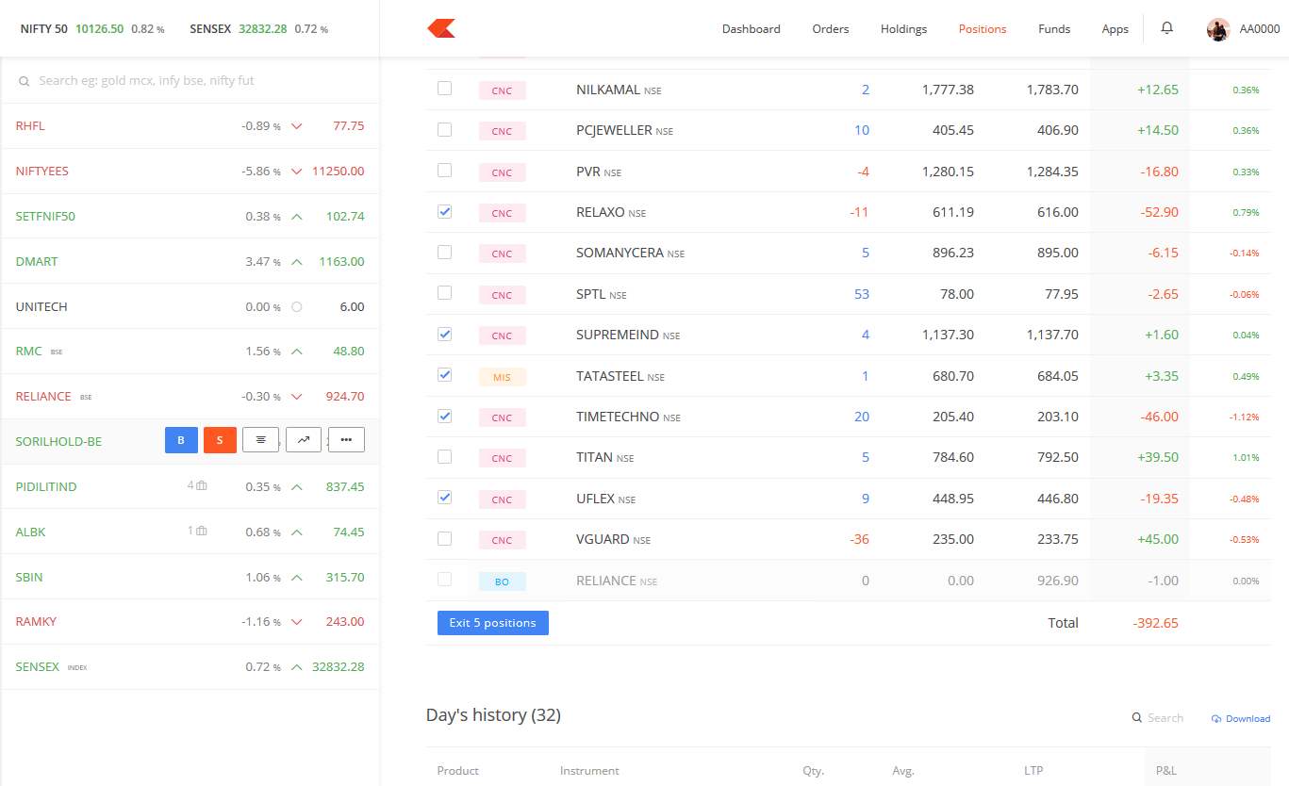
Task: Click the BO product tag on RELIANCE
Action: (x=502, y=581)
